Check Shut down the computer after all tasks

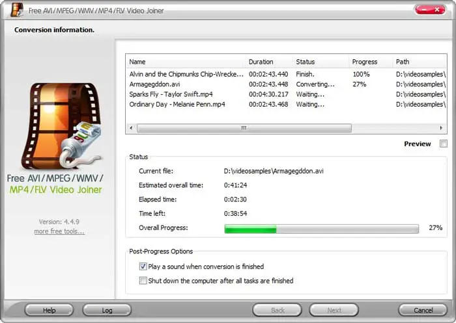coord(143,281)
